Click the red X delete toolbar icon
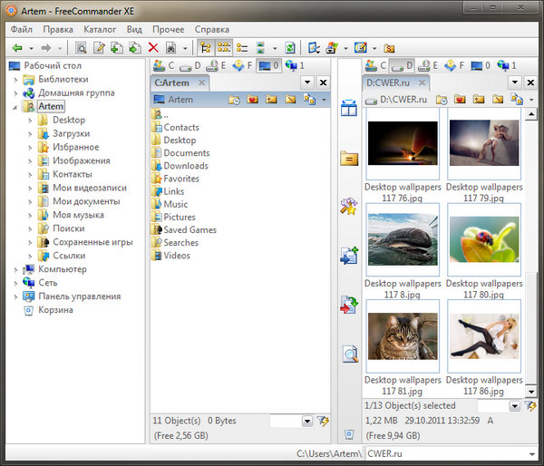Viewport: 544px width, 466px height. tap(153, 48)
